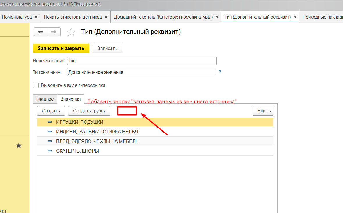The height and width of the screenshot is (213, 343).
Task: Click into the Наименование input field
Action: 142,61
